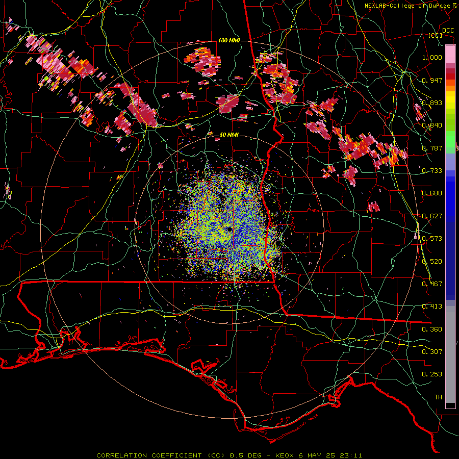
Task: Click the yellow segment of color bar
Action: pos(450,100)
